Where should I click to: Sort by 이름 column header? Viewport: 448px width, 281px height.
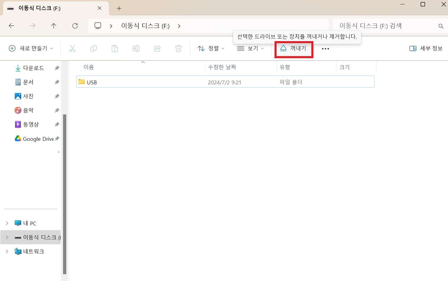(89, 67)
